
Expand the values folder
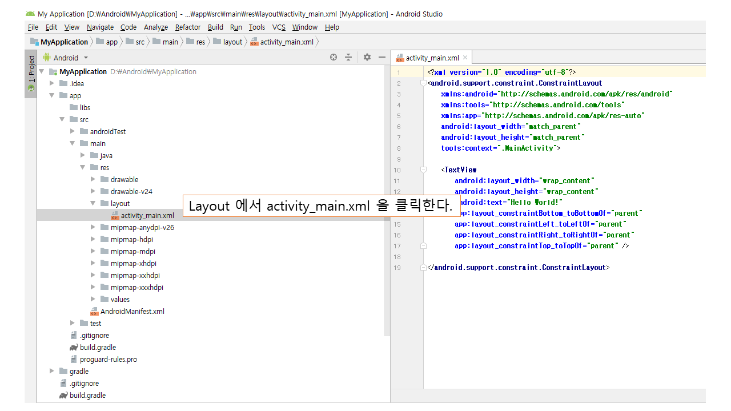[94, 300]
